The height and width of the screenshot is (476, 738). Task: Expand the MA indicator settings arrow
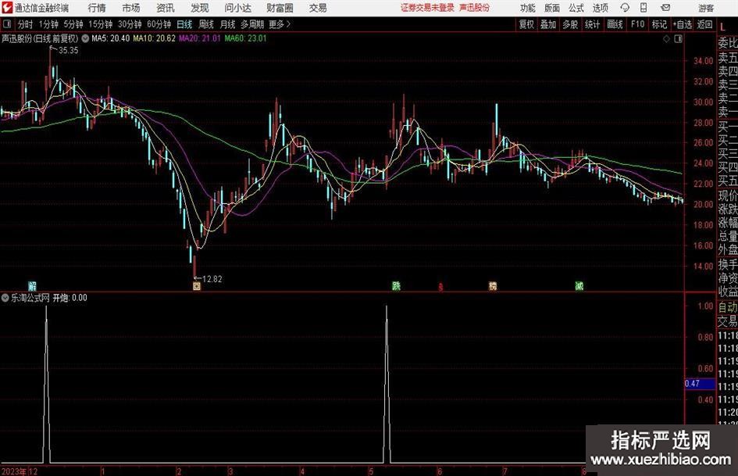tap(84, 38)
